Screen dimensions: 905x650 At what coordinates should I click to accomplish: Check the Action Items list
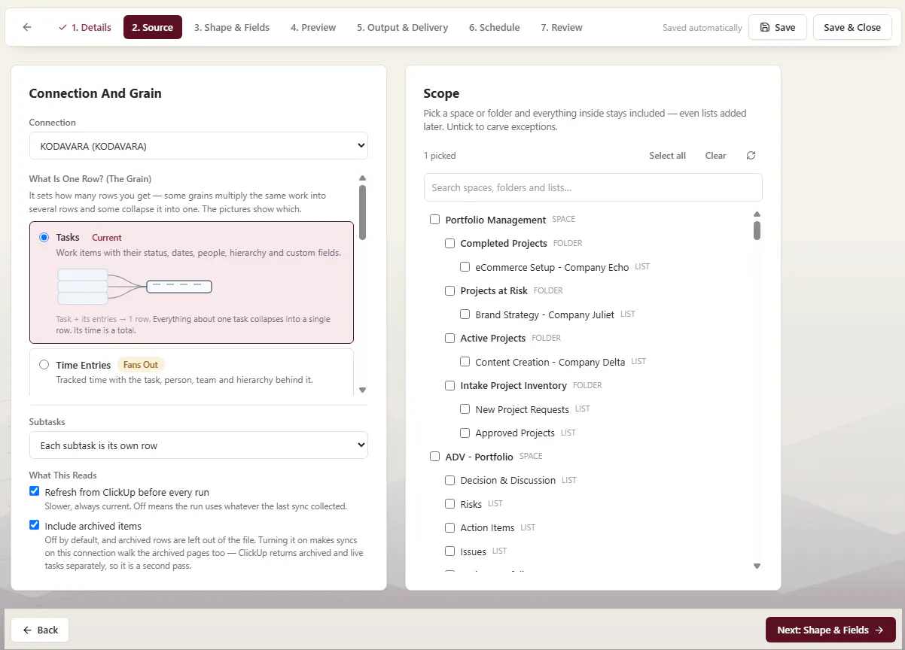[449, 527]
